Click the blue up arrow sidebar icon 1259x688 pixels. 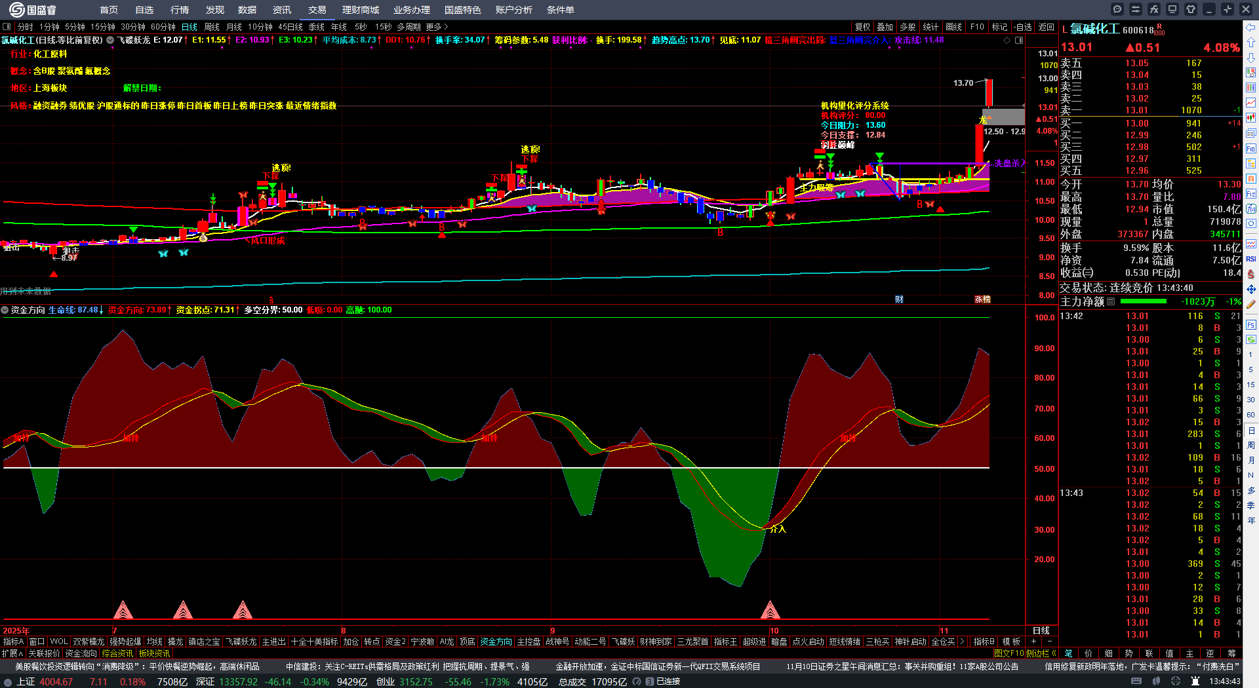pos(1251,42)
